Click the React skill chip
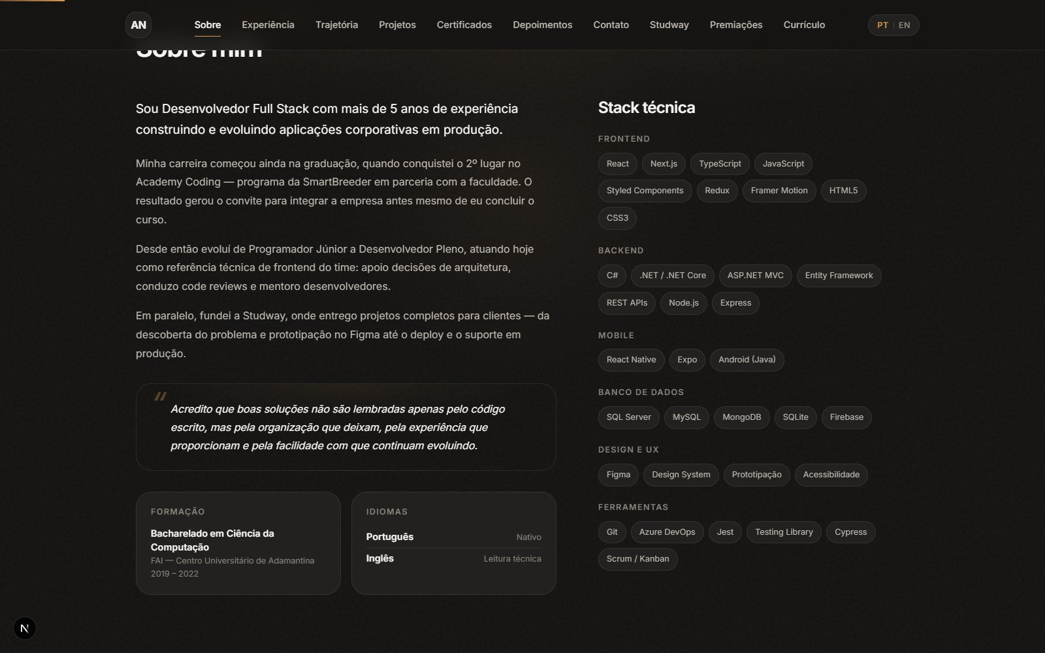 [x=618, y=164]
